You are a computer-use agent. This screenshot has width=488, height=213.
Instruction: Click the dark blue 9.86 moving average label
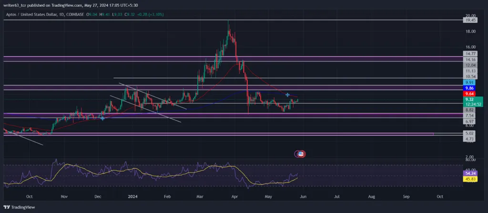[x=469, y=88]
